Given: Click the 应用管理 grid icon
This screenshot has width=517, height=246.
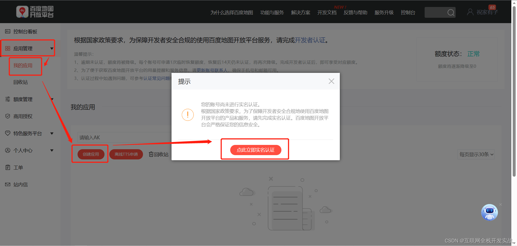Looking at the screenshot, I should point(8,48).
